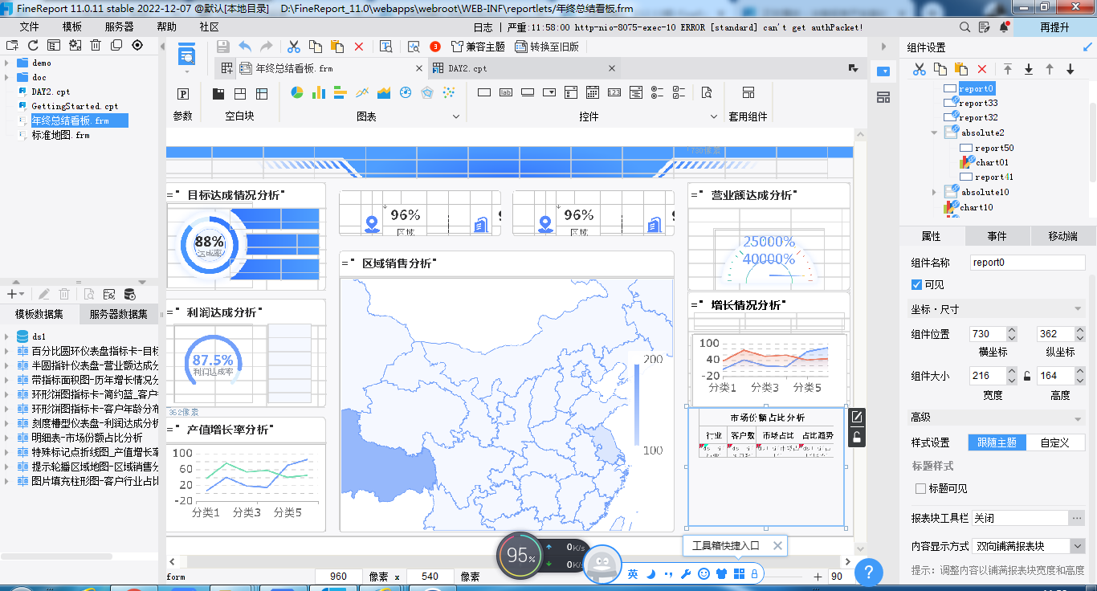The height and width of the screenshot is (591, 1097).
Task: Move component to top in component settings
Action: point(1008,70)
